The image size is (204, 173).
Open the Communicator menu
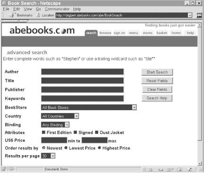tap(57, 9)
